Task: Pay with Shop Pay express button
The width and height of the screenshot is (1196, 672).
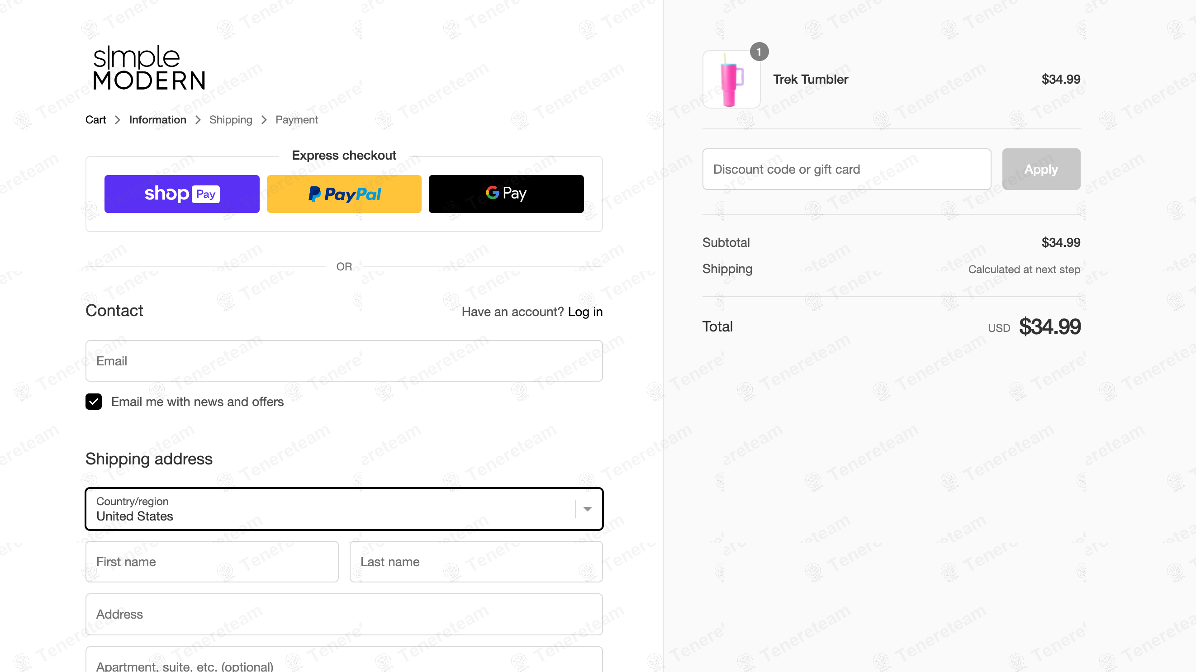Action: pyautogui.click(x=181, y=194)
